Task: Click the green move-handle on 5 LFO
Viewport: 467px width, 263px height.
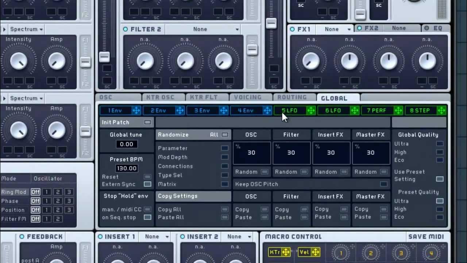Action: [x=311, y=110]
